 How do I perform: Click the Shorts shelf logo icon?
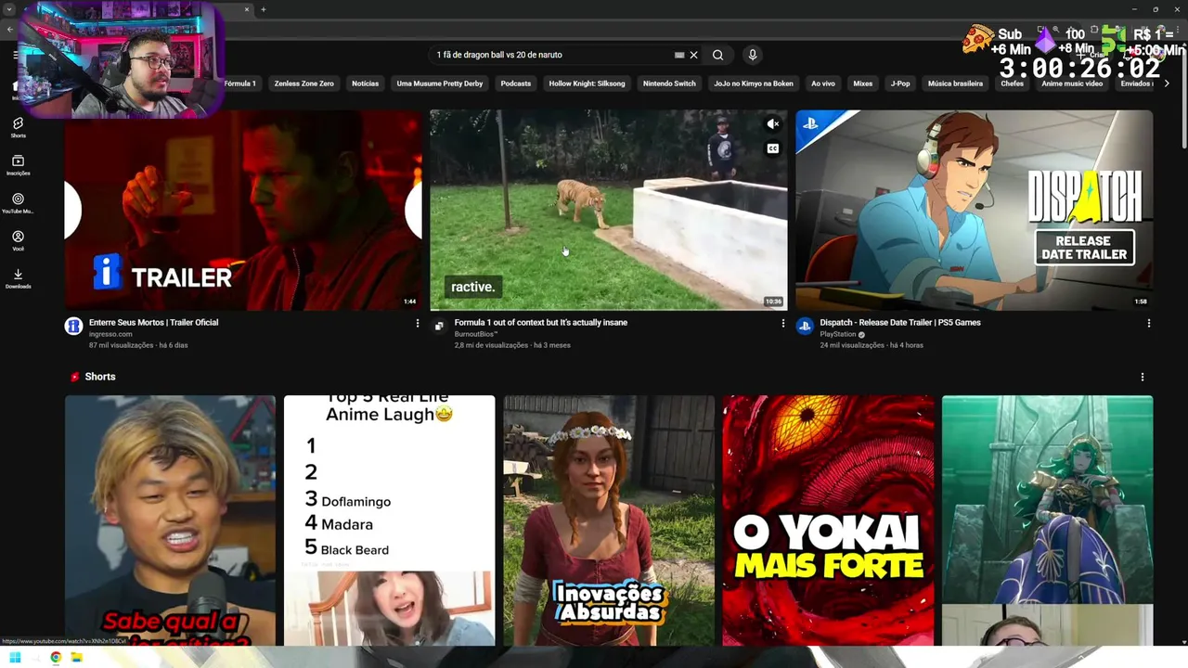click(x=75, y=377)
